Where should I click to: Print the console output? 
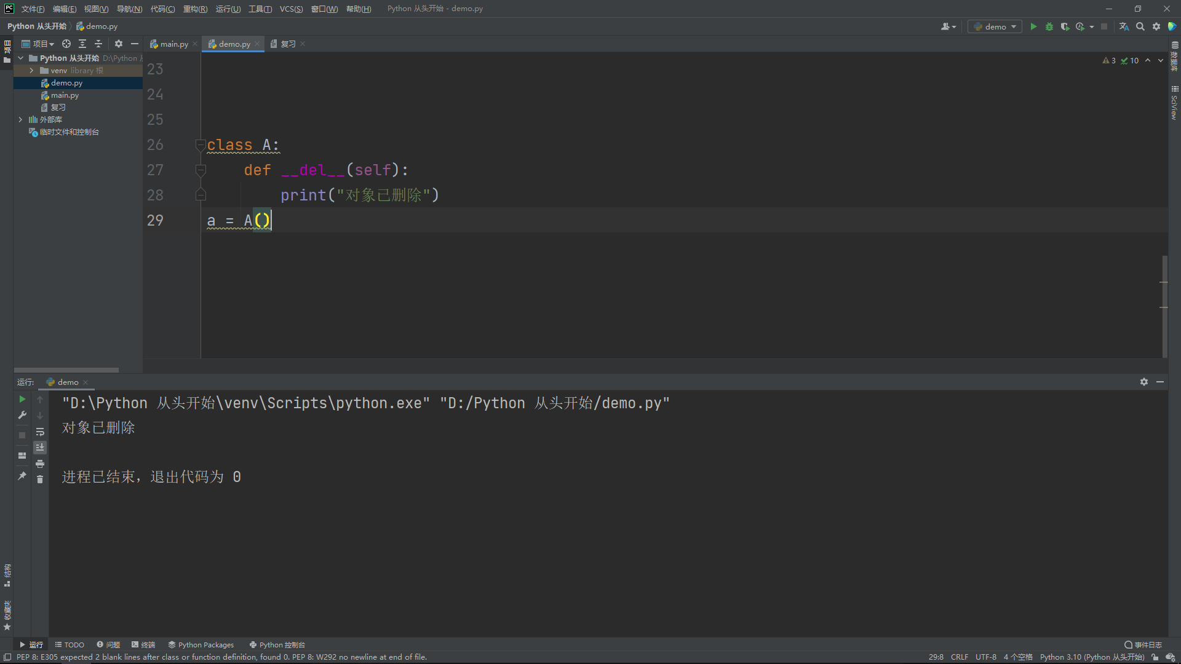coord(40,464)
